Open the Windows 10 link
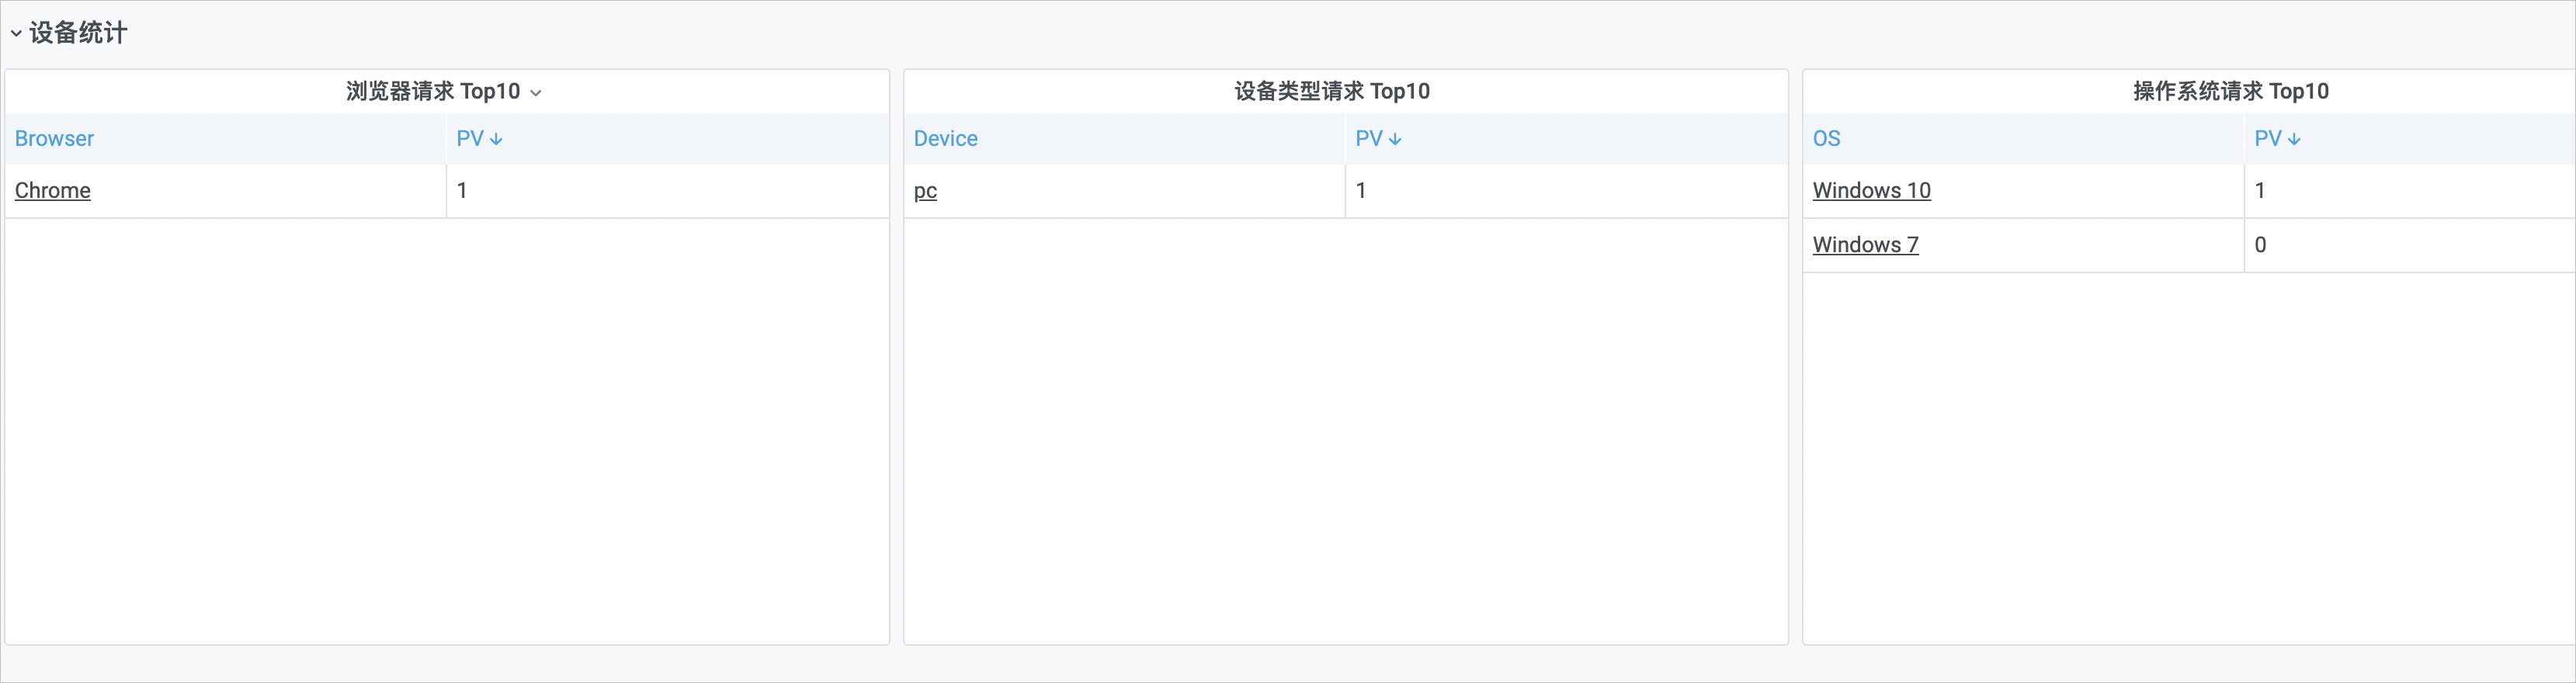2576x683 pixels. coord(1871,190)
